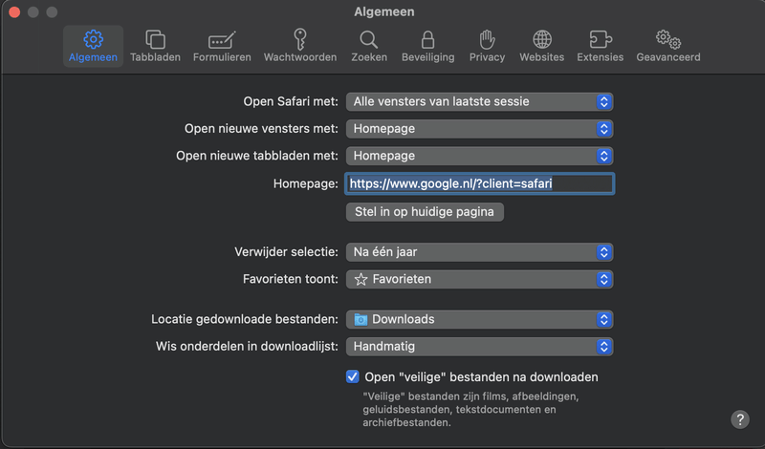Expand the "Open nieuwe tabbladen met" dropdown
Image resolution: width=765 pixels, height=449 pixels.
pos(479,155)
